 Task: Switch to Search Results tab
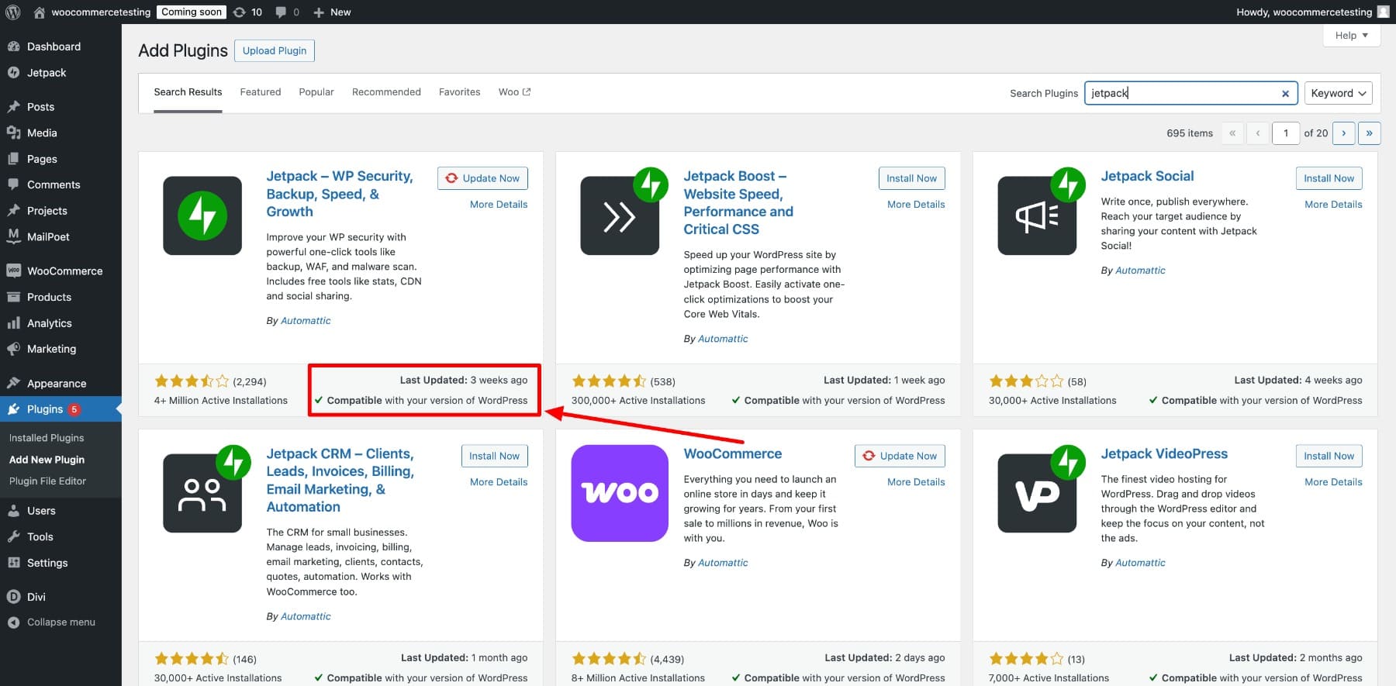[188, 92]
